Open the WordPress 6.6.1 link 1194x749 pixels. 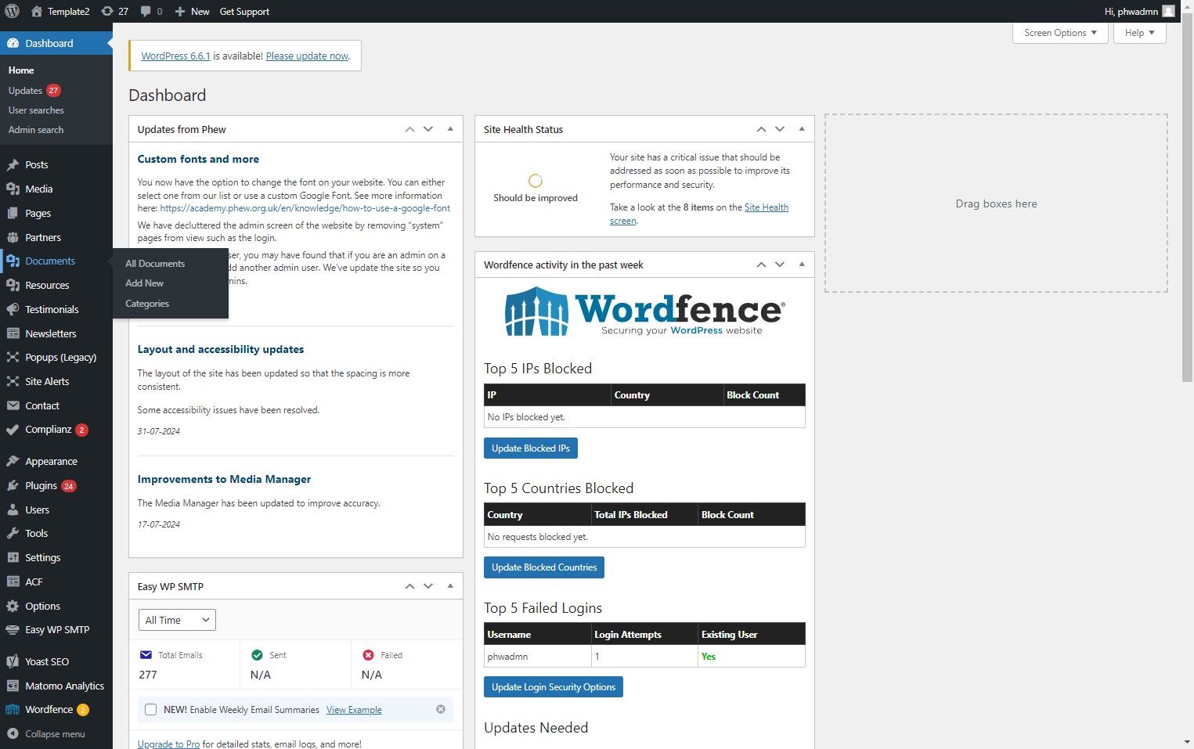click(175, 56)
